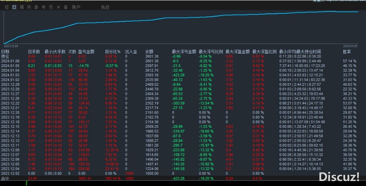Click the Discuz! watermark logo
This screenshot has height=186, width=366.
click(x=339, y=176)
